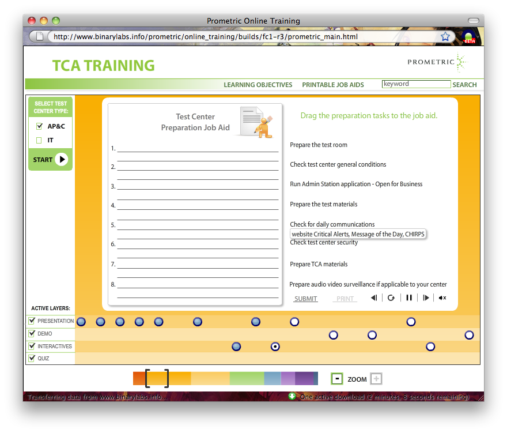Image resolution: width=507 pixels, height=433 pixels.
Task: Click the bookmark star in address bar
Action: point(445,36)
